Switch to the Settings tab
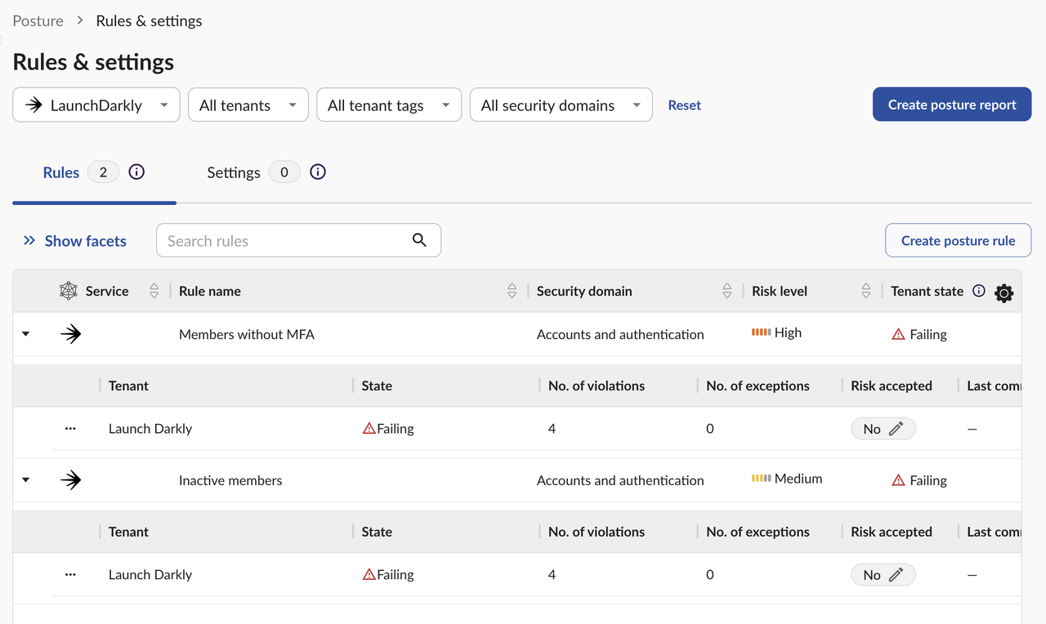The width and height of the screenshot is (1046, 624). coord(234,172)
